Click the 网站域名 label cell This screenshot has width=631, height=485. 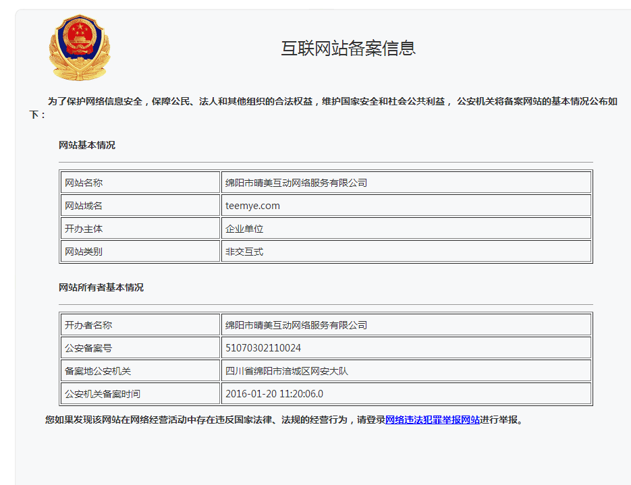point(140,206)
